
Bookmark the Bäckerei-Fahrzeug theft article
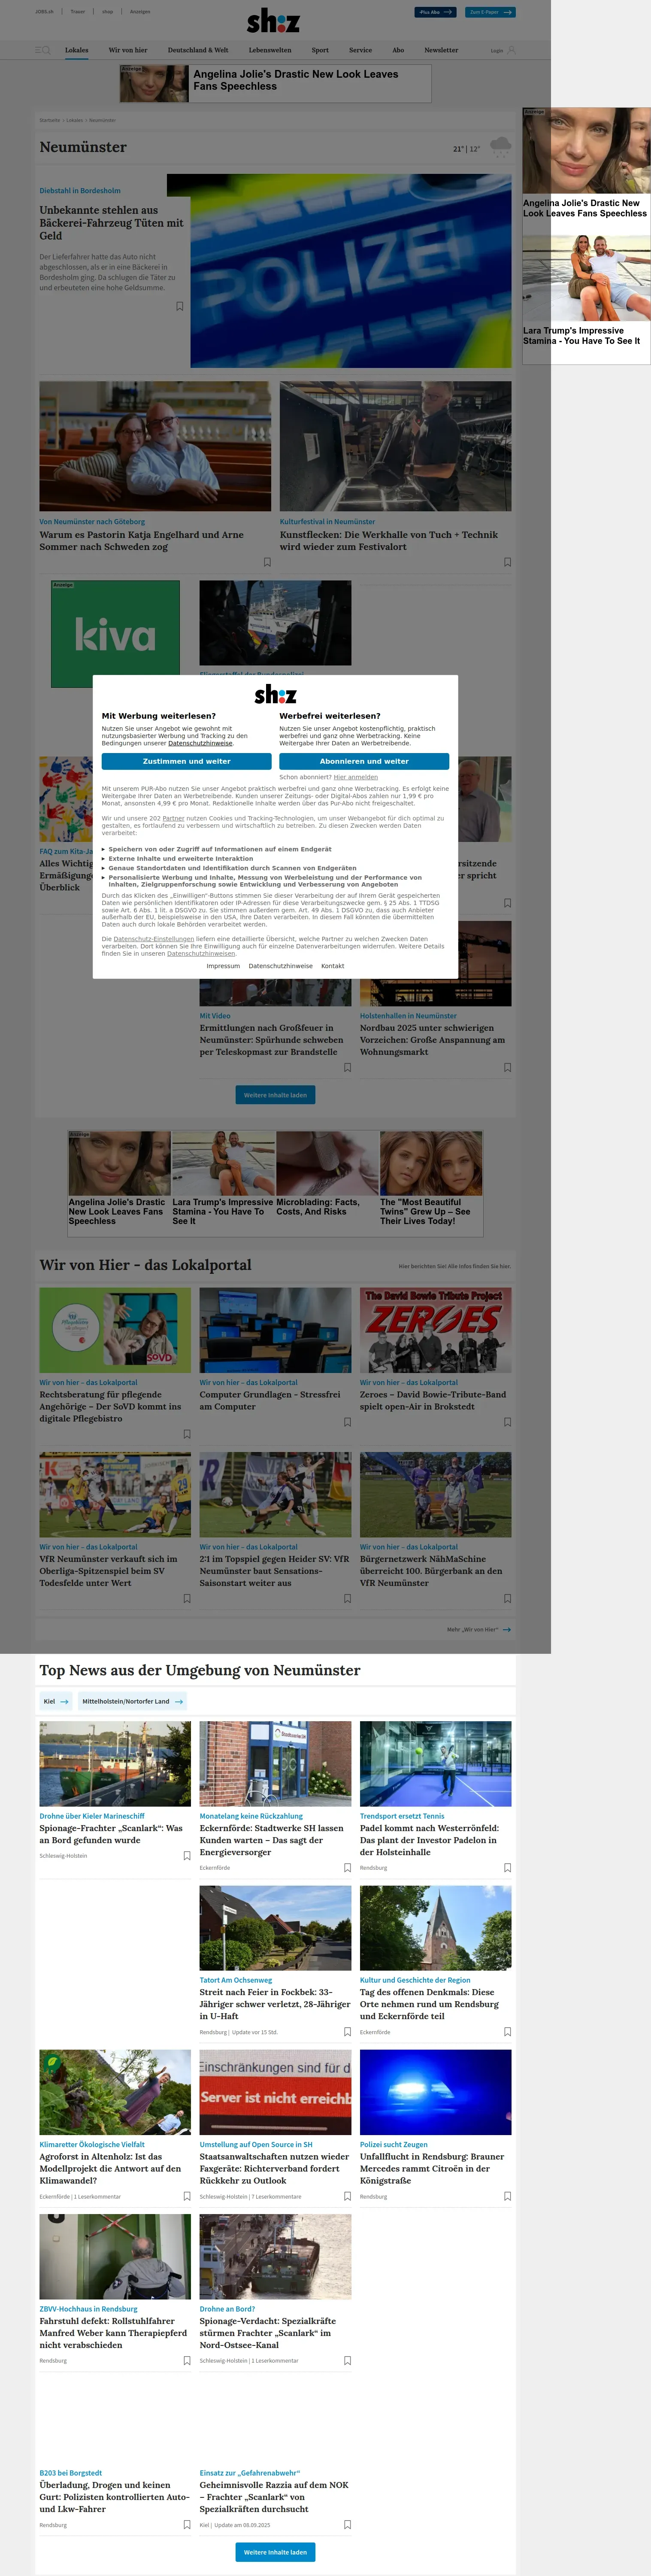tap(180, 306)
